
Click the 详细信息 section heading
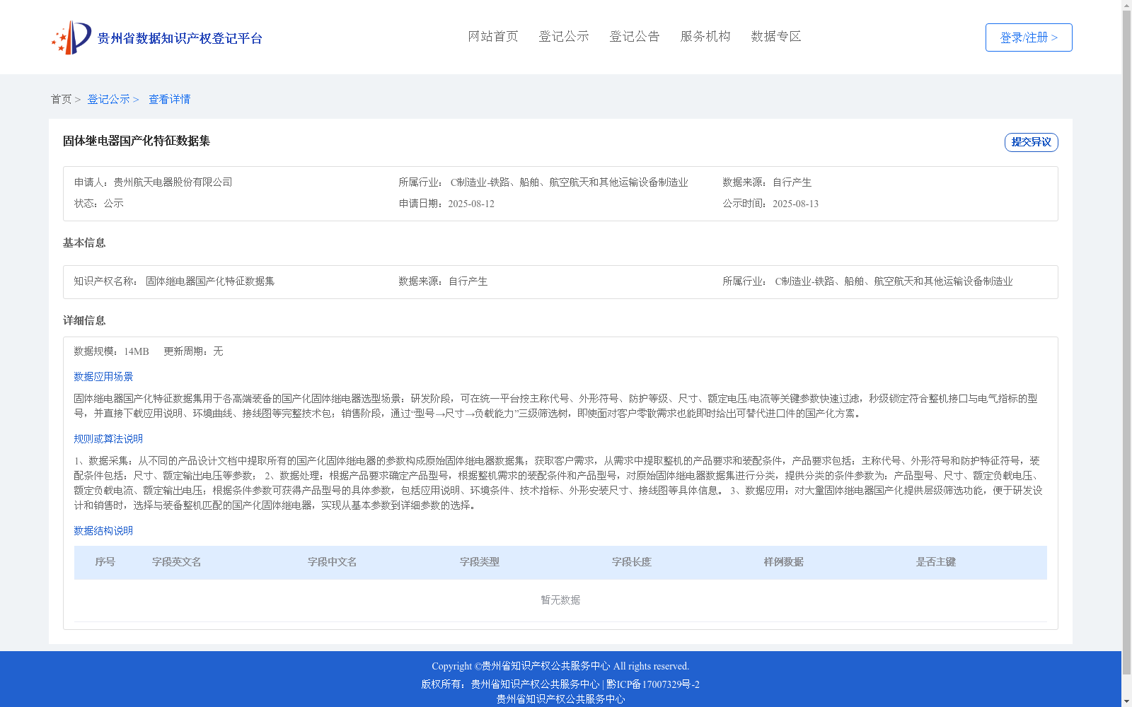coord(84,321)
